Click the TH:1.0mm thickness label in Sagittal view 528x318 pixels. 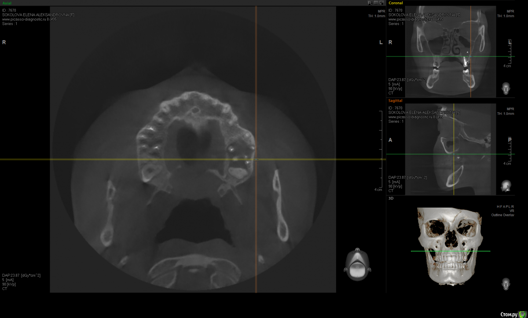click(505, 113)
